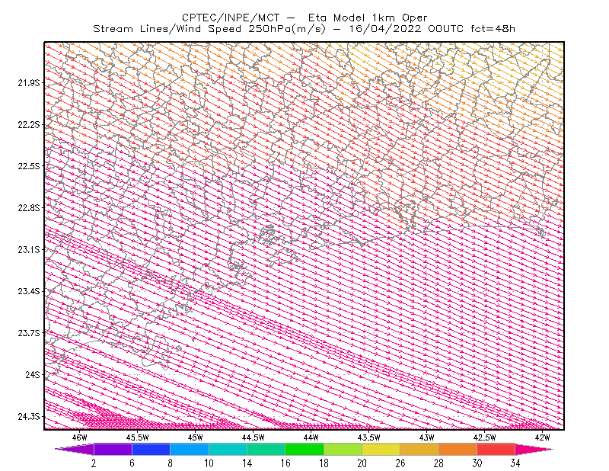Click the 21.9S latitude label
Image resolution: width=609 pixels, height=471 pixels.
29,83
